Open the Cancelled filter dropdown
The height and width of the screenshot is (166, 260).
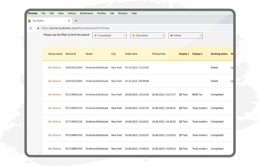[x=148, y=35]
